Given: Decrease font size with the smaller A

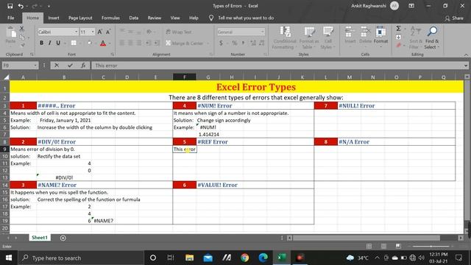Looking at the screenshot, I should click(x=108, y=32).
